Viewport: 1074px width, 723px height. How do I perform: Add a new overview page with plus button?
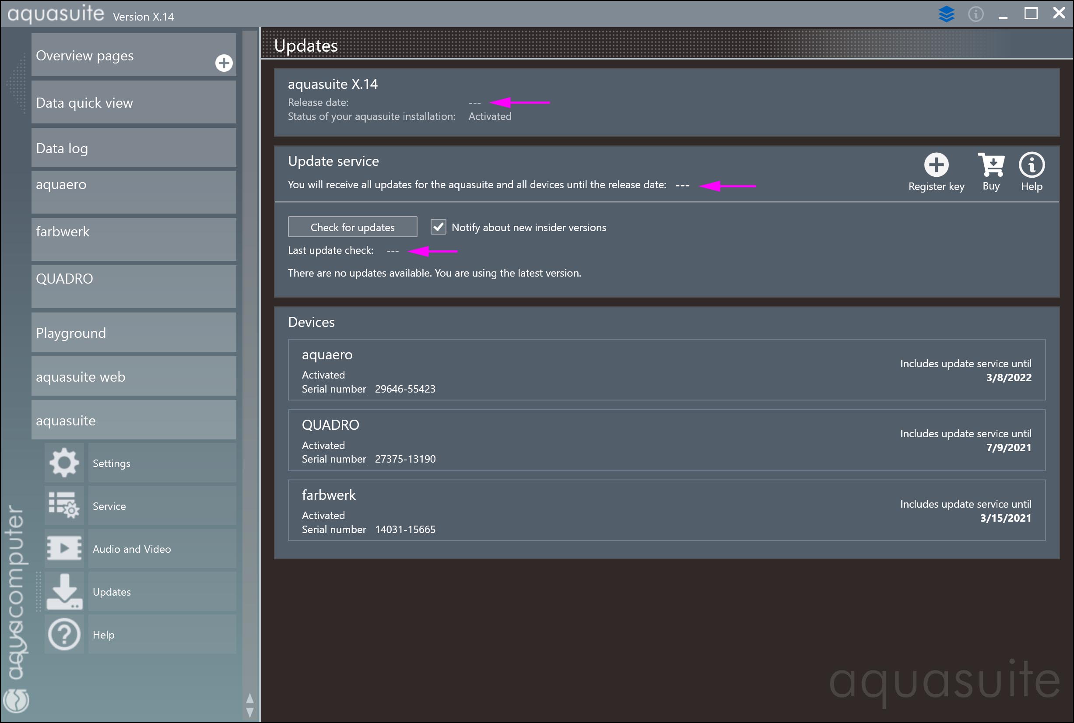[224, 63]
